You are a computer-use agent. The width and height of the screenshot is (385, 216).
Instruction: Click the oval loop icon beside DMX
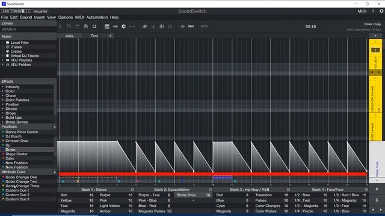183,26
